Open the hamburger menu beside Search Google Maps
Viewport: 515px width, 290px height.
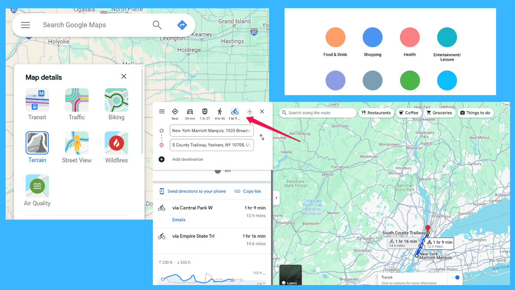[26, 25]
